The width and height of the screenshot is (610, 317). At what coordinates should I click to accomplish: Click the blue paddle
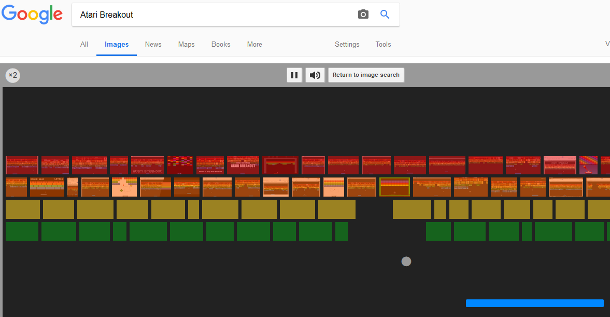535,304
